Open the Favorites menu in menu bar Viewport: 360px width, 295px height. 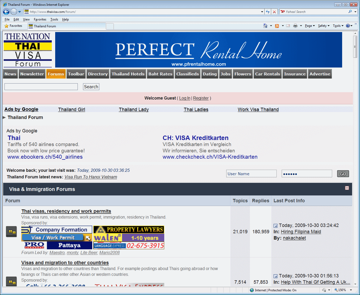tap(40, 19)
